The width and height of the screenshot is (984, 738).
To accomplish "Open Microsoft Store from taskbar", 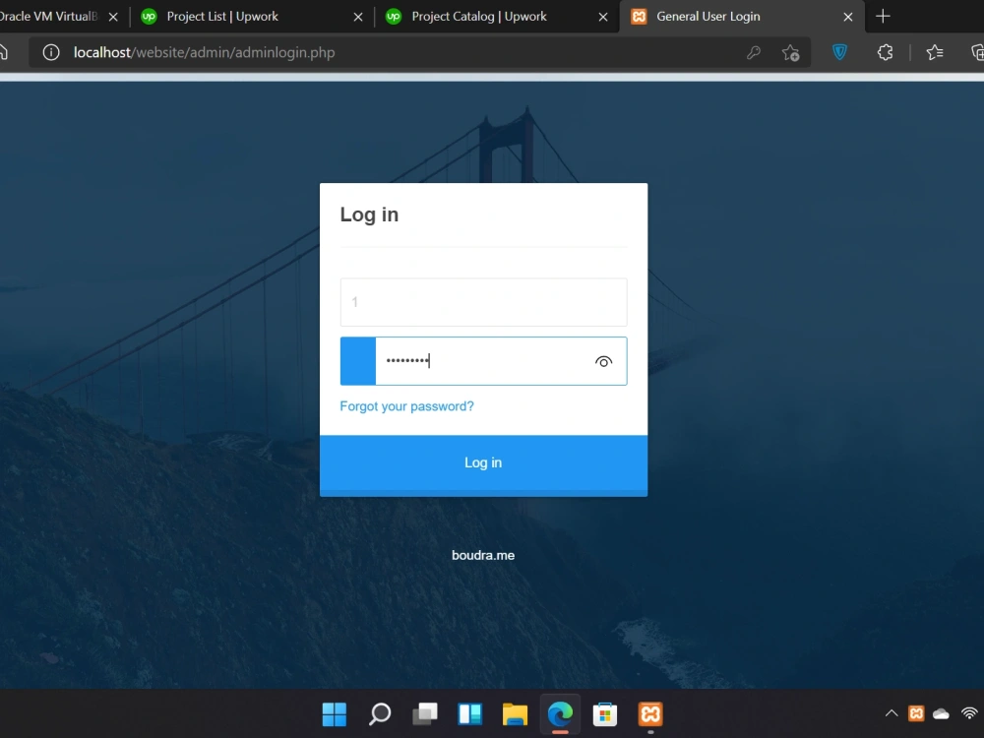I will (x=605, y=714).
